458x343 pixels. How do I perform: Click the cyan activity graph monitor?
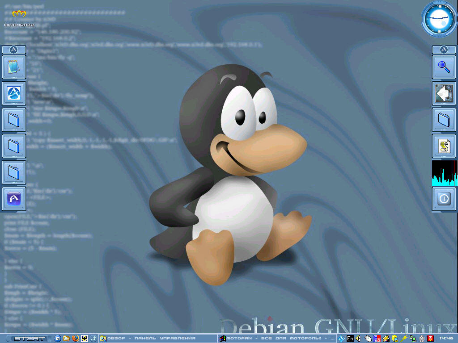[445, 173]
